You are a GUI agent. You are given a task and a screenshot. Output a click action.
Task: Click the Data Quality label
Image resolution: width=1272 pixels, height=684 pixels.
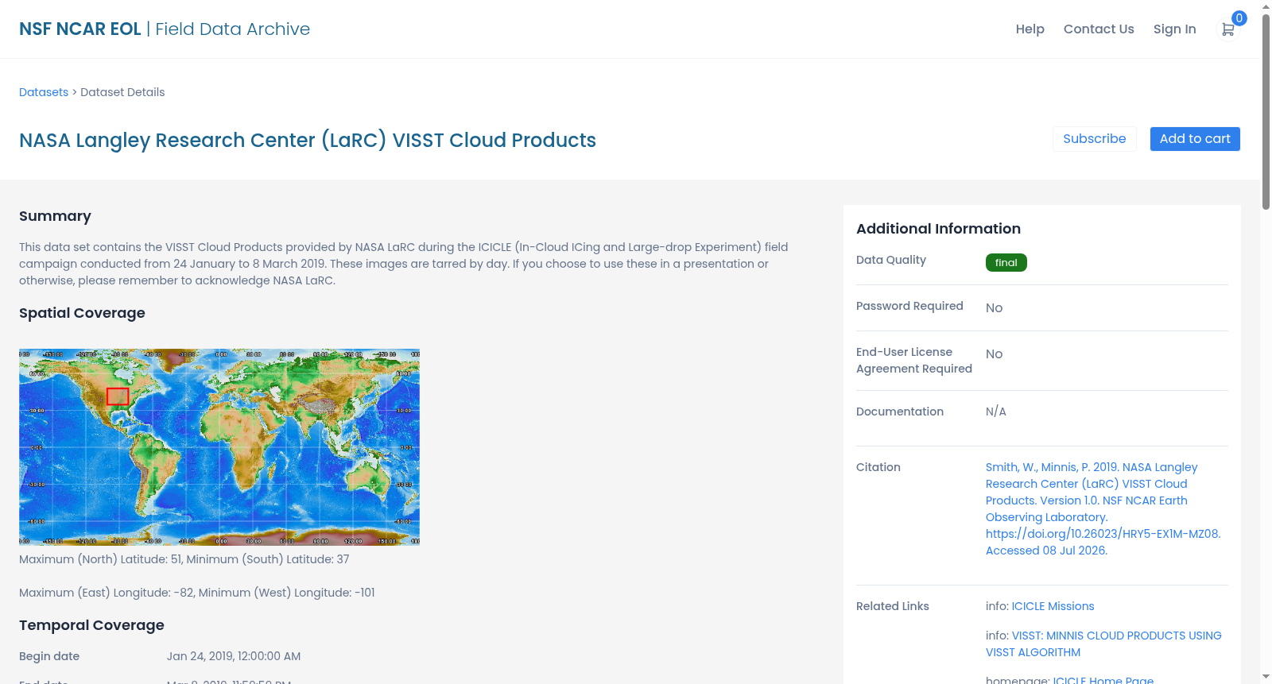click(891, 260)
